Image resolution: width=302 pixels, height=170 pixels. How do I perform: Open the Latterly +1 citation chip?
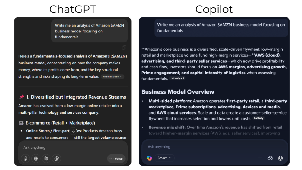(177, 79)
